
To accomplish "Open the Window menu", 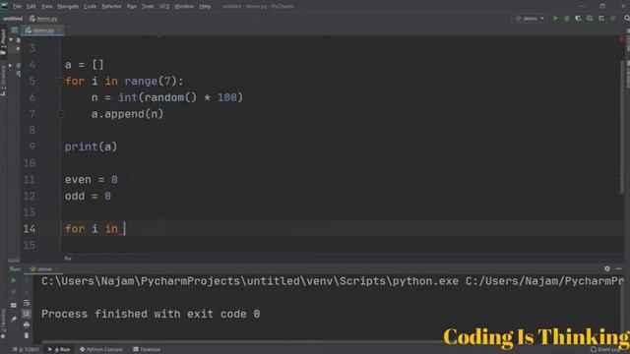I will [x=184, y=7].
